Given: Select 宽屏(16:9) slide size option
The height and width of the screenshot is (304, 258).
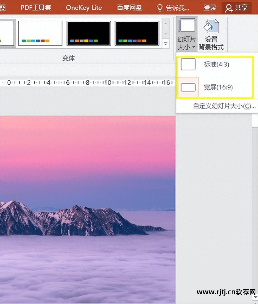Looking at the screenshot, I should [x=215, y=87].
